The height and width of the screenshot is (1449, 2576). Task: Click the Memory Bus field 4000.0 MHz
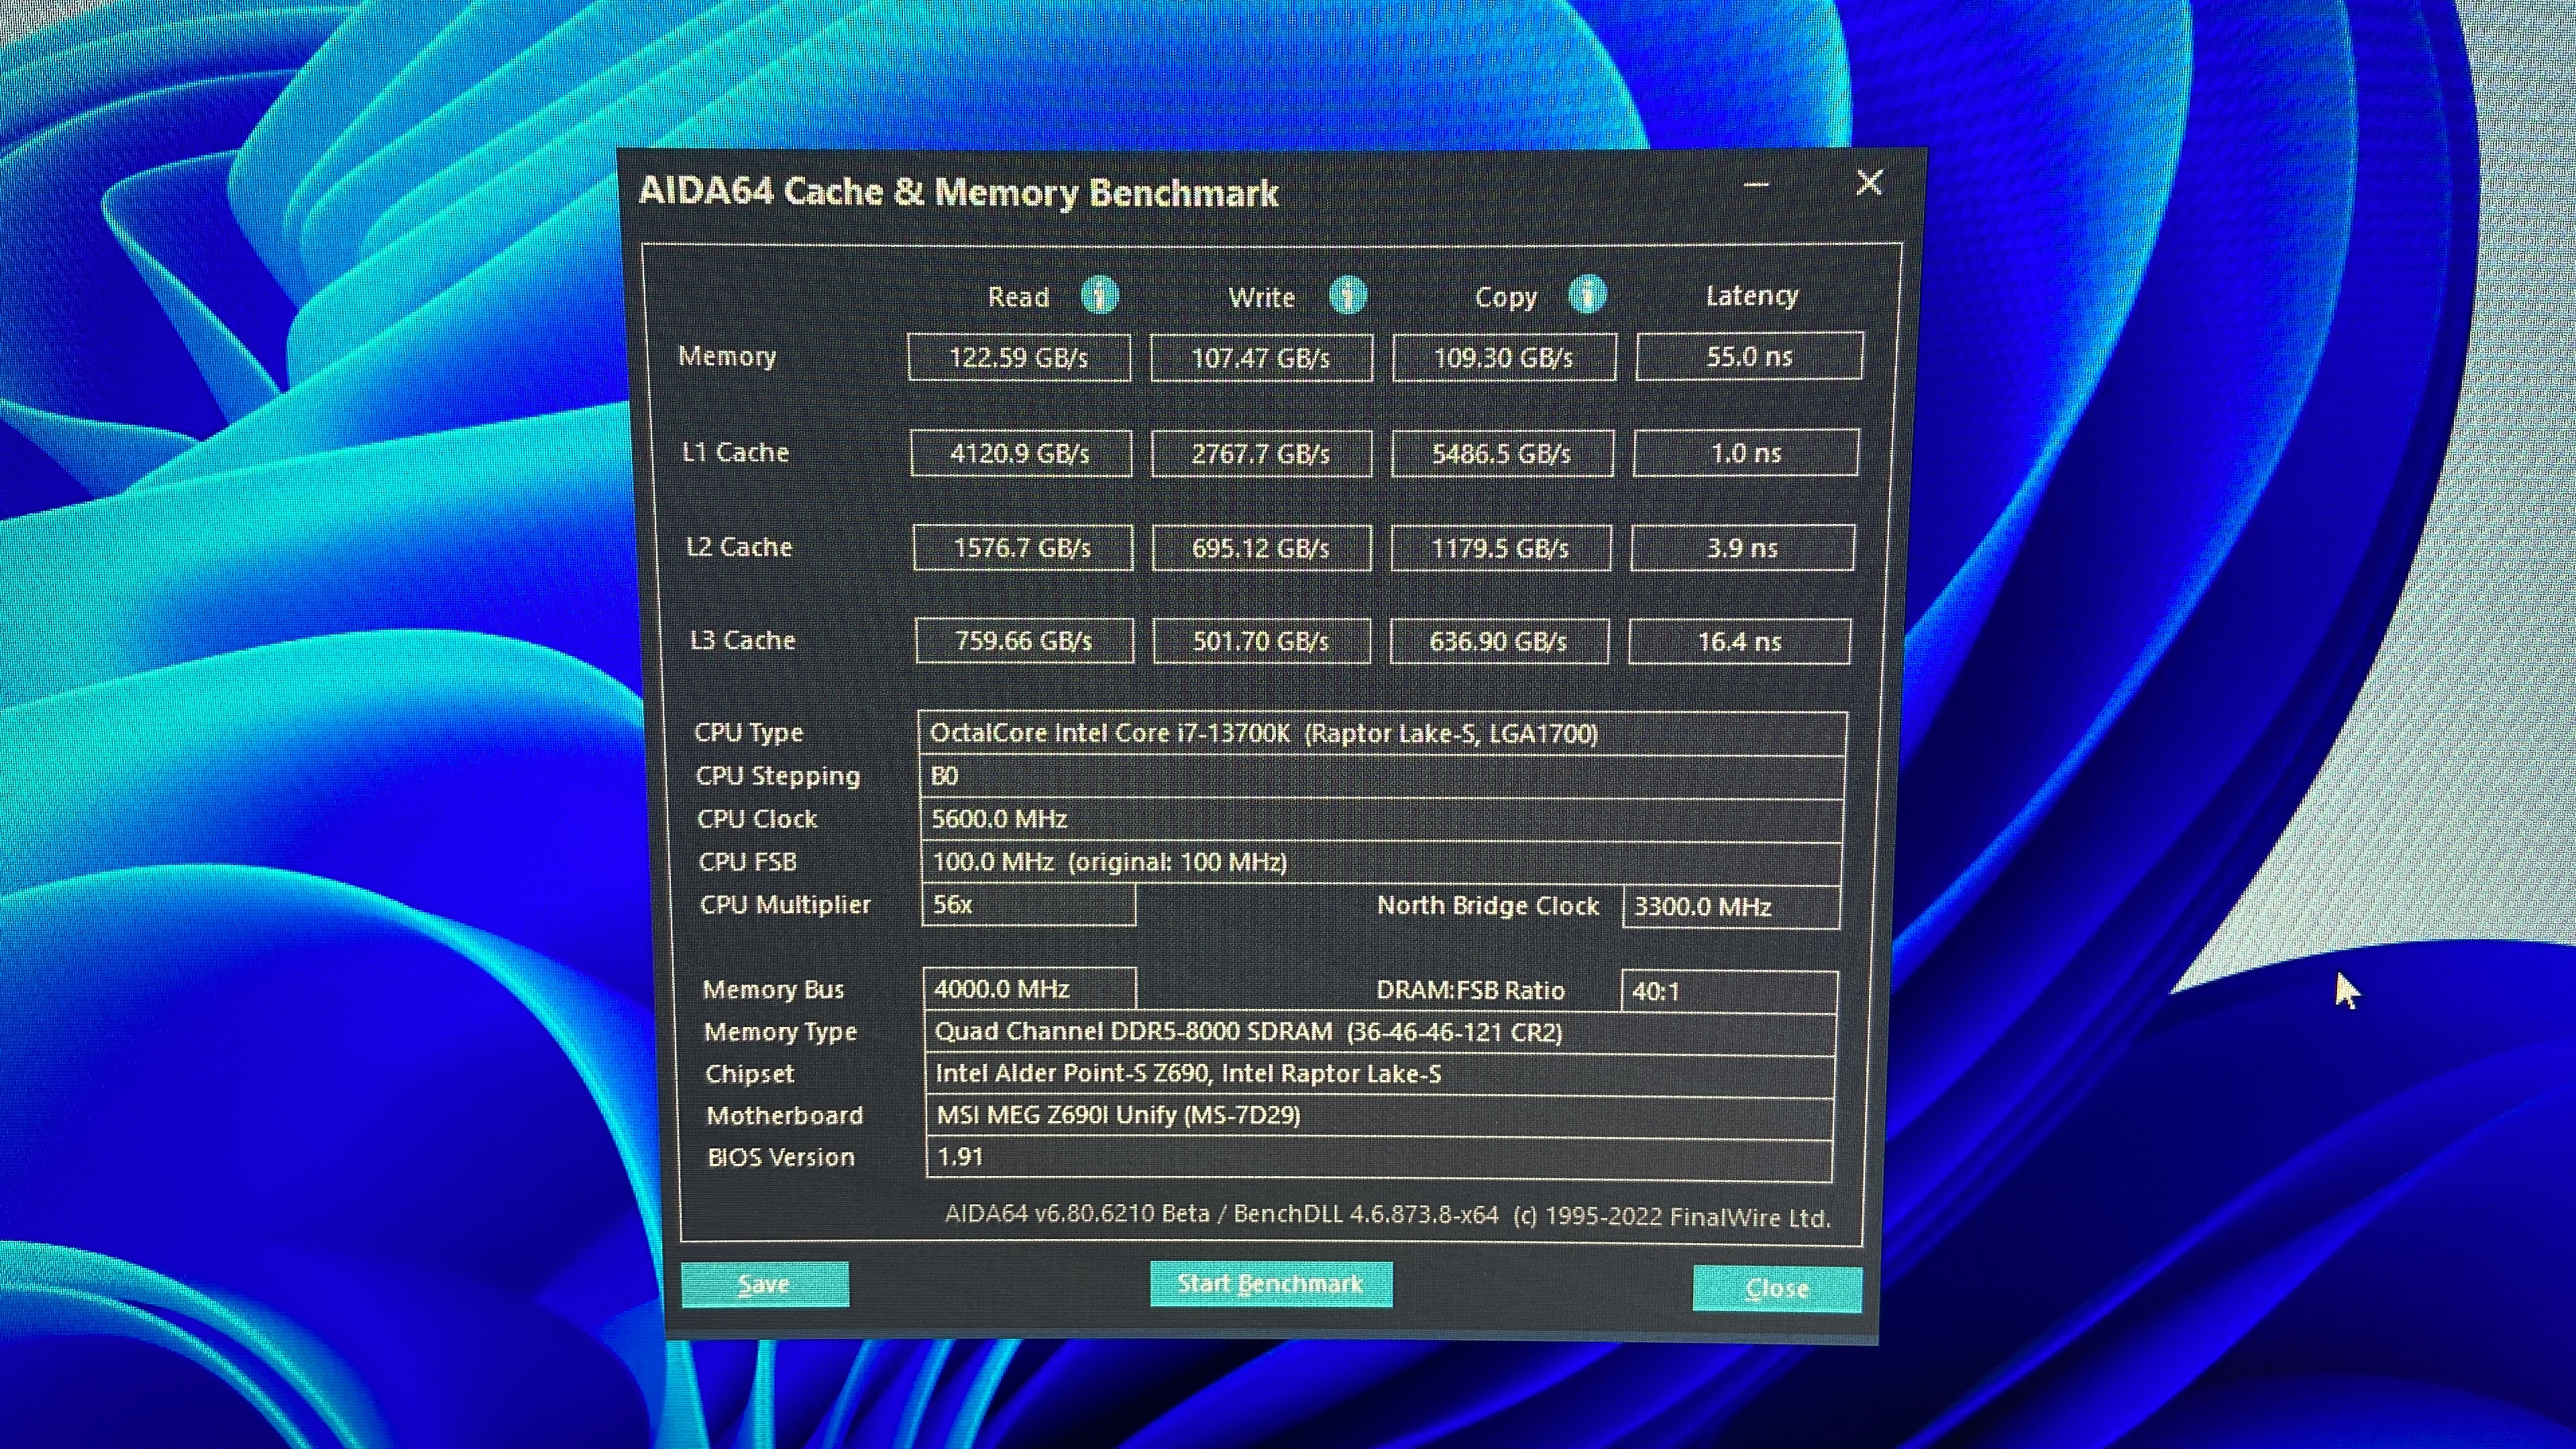(x=1029, y=989)
